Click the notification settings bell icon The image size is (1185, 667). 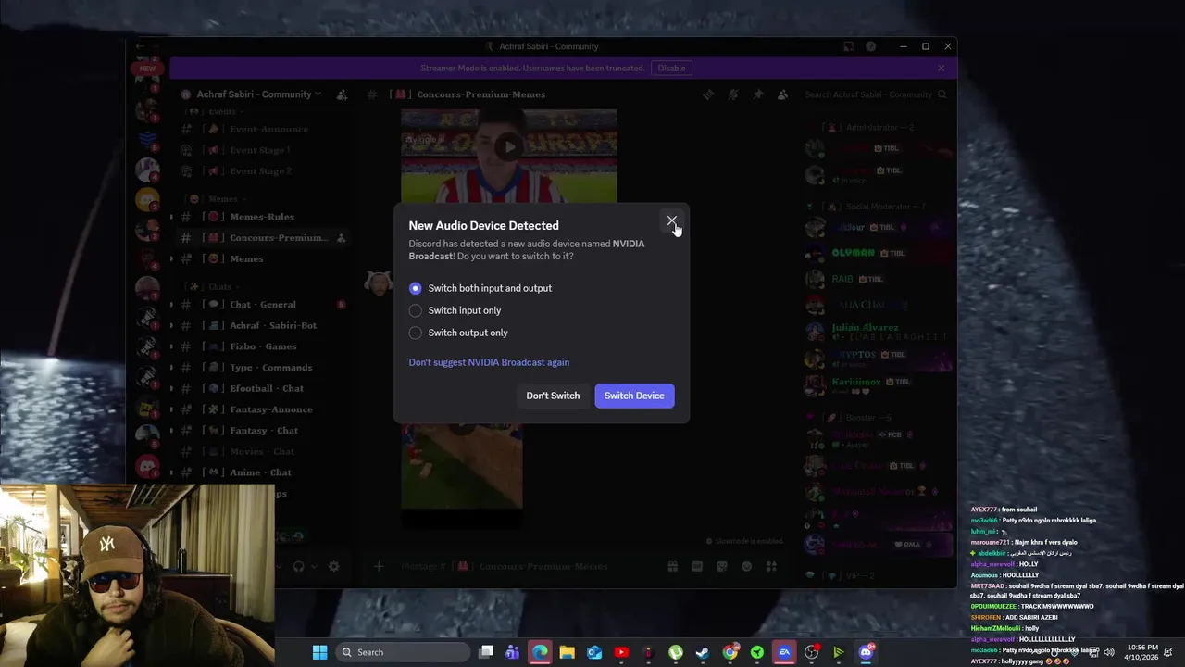click(x=733, y=94)
